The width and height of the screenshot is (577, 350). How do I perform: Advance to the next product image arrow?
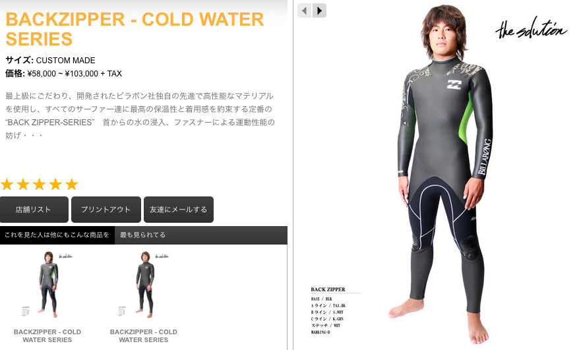pos(319,11)
